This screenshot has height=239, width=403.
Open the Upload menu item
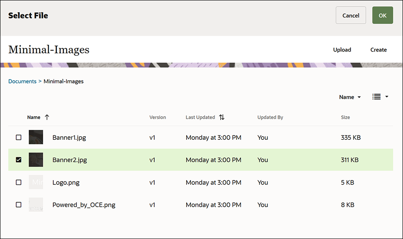342,50
